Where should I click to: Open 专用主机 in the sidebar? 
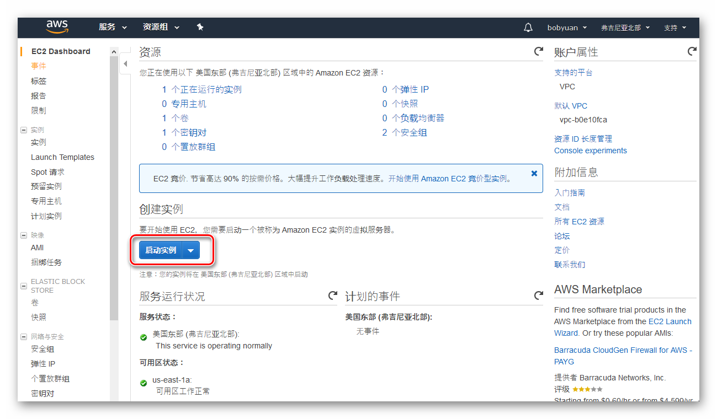[x=46, y=201]
